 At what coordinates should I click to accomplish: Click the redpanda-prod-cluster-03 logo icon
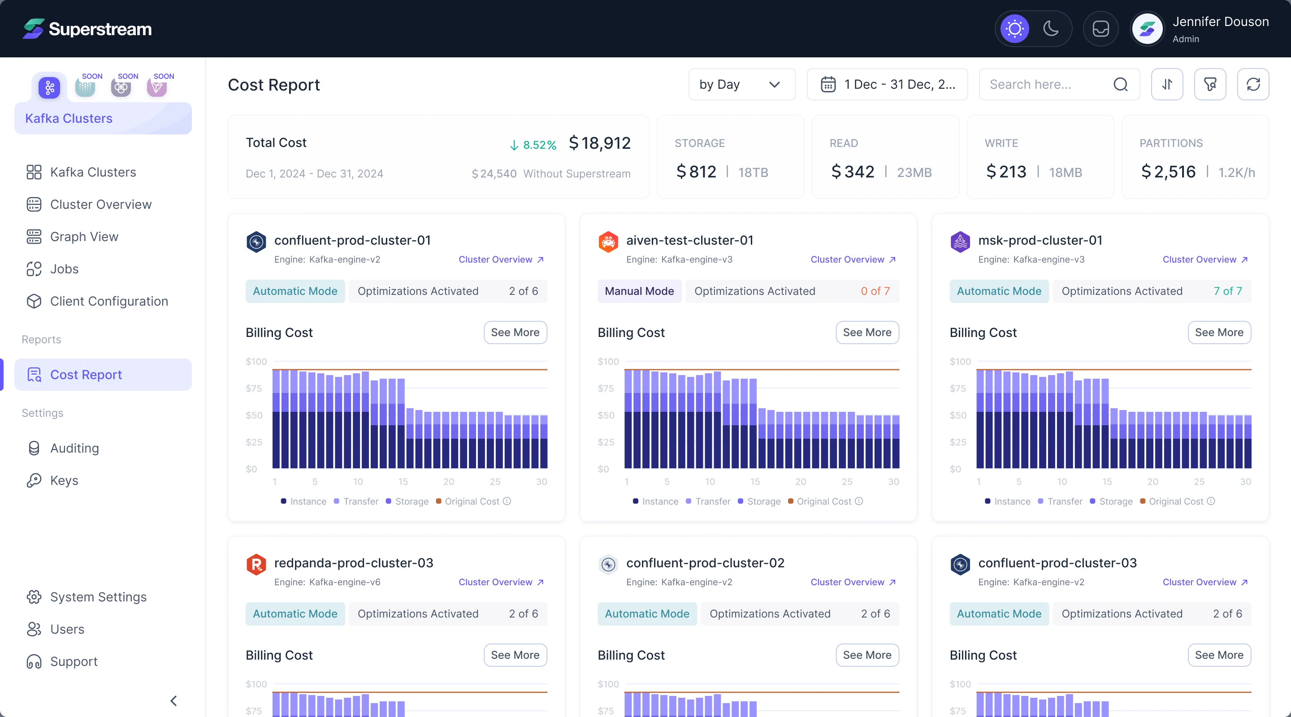256,565
